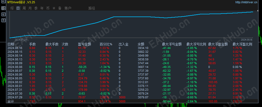The height and width of the screenshot is (107, 262).
Task: Click the 0.00 % floating profit ratio
Action: point(237,67)
